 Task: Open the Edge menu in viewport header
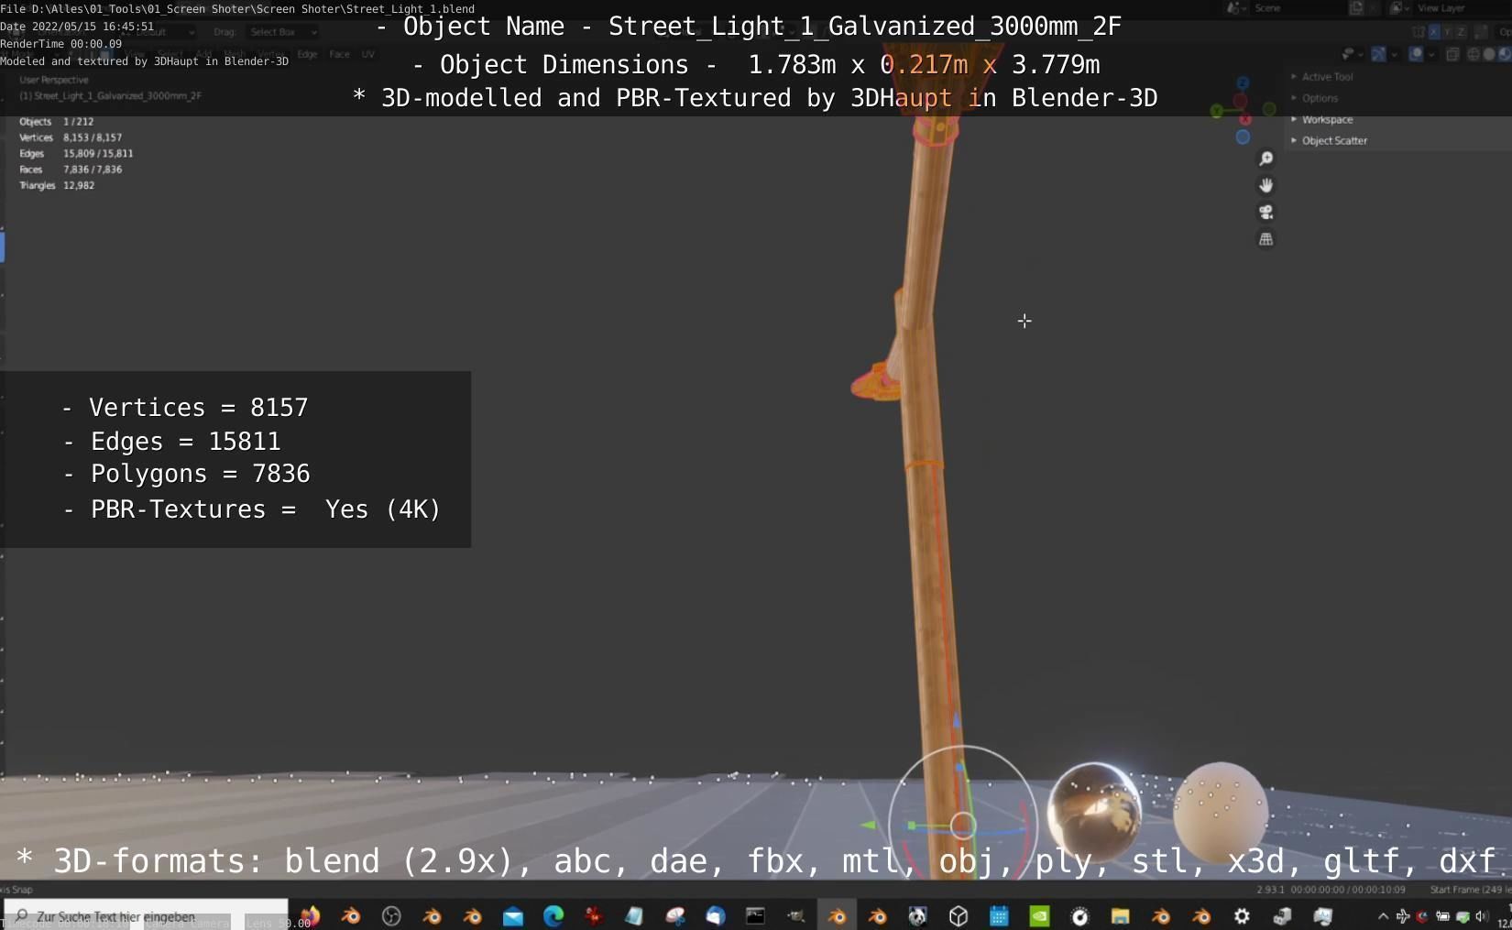click(x=308, y=54)
